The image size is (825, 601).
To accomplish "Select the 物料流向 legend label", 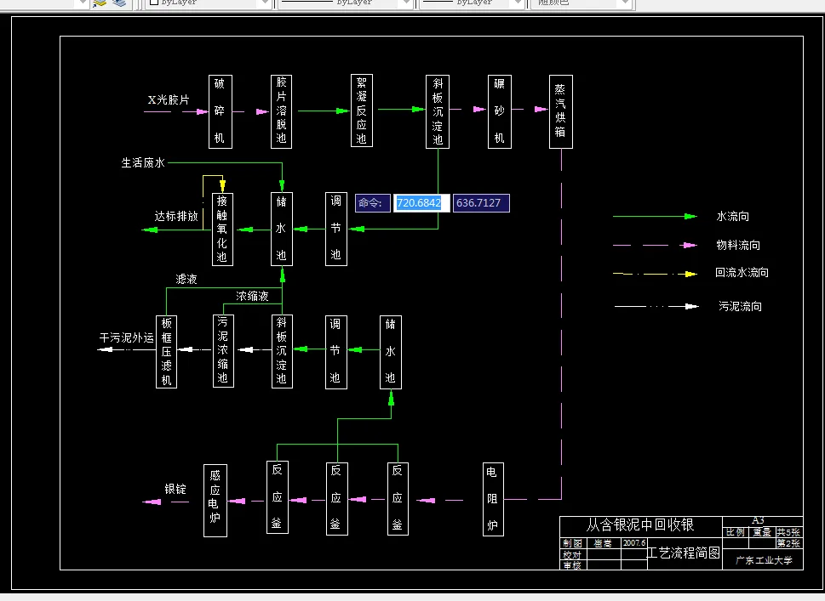I will pos(738,245).
